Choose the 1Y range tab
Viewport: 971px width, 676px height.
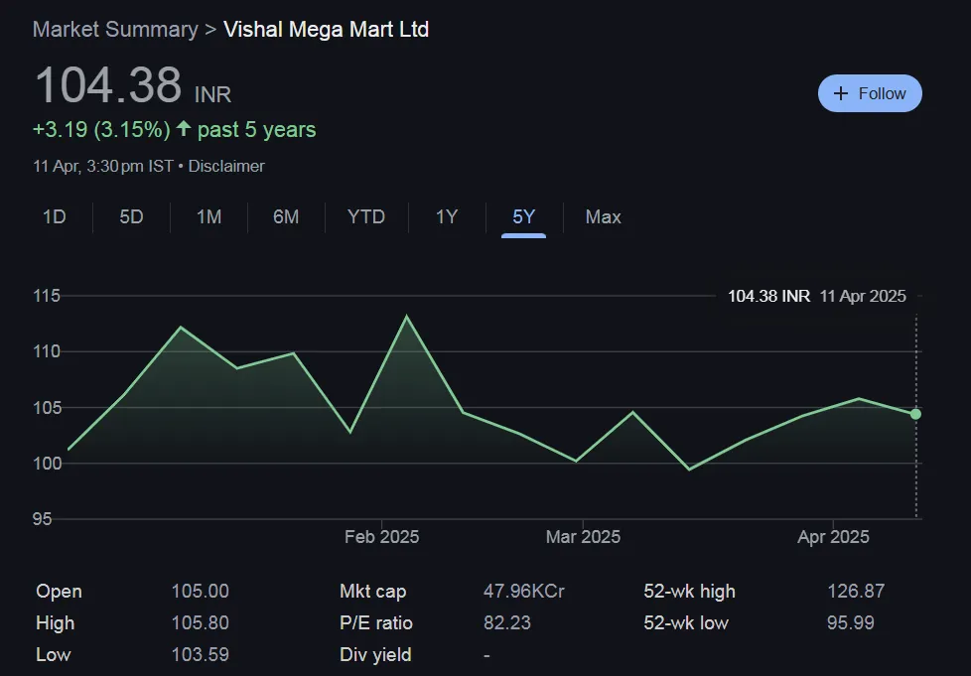pos(447,216)
